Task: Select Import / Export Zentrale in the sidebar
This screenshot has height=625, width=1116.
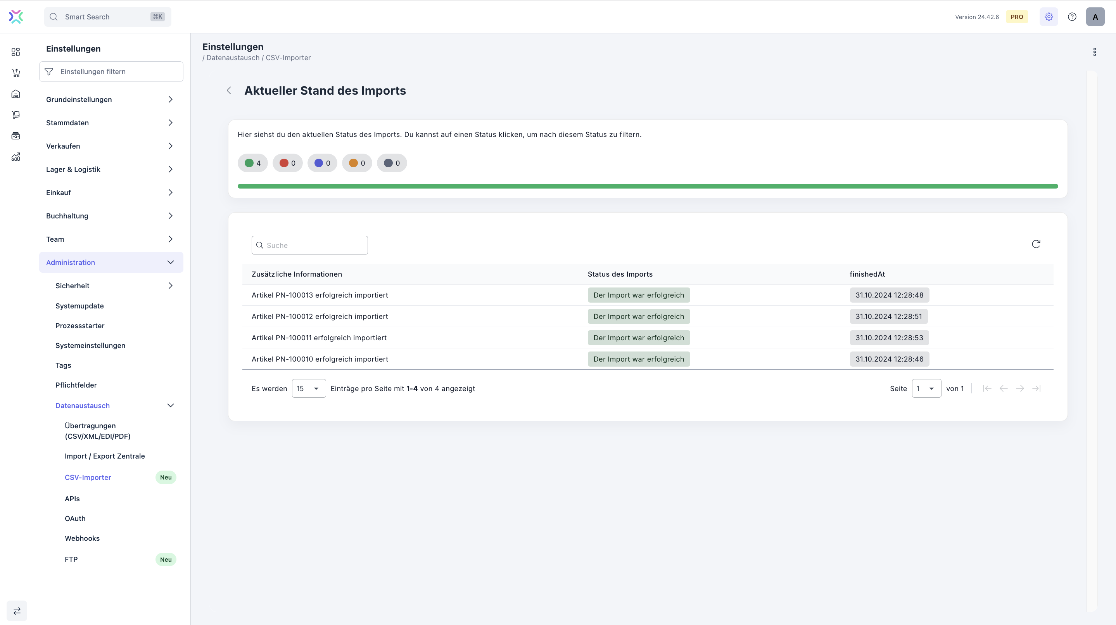Action: [105, 456]
